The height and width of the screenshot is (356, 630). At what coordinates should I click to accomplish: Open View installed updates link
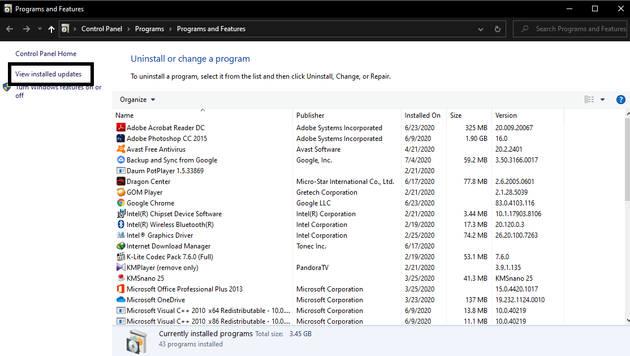[48, 74]
